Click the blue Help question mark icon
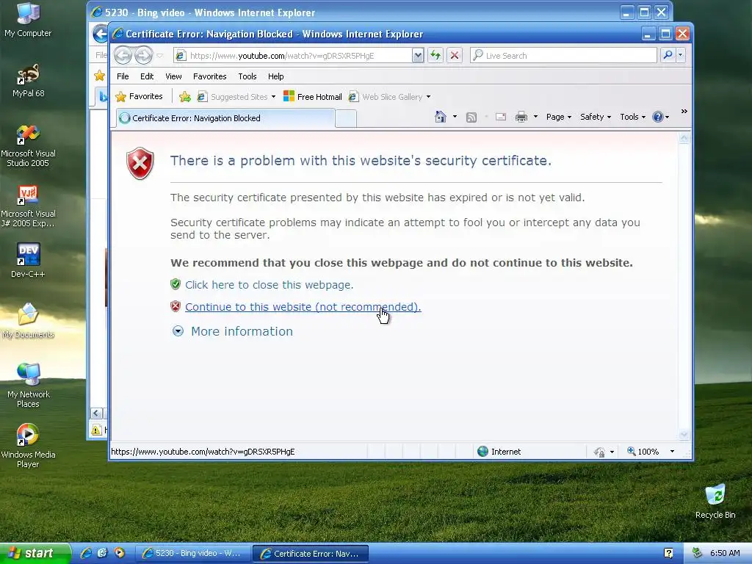Image resolution: width=752 pixels, height=564 pixels. pos(657,117)
